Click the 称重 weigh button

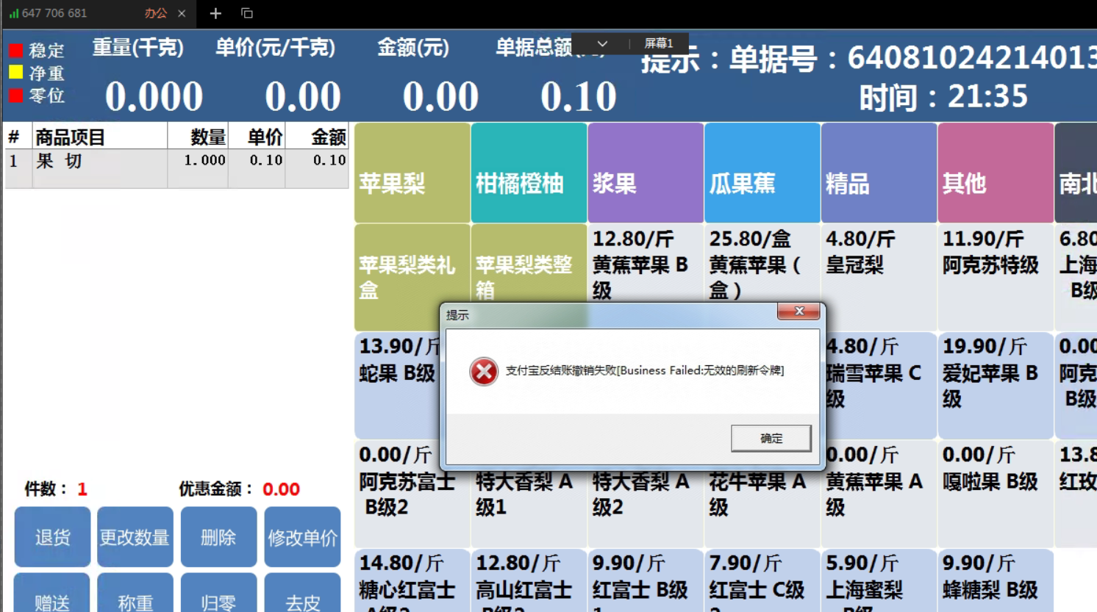coord(135,594)
